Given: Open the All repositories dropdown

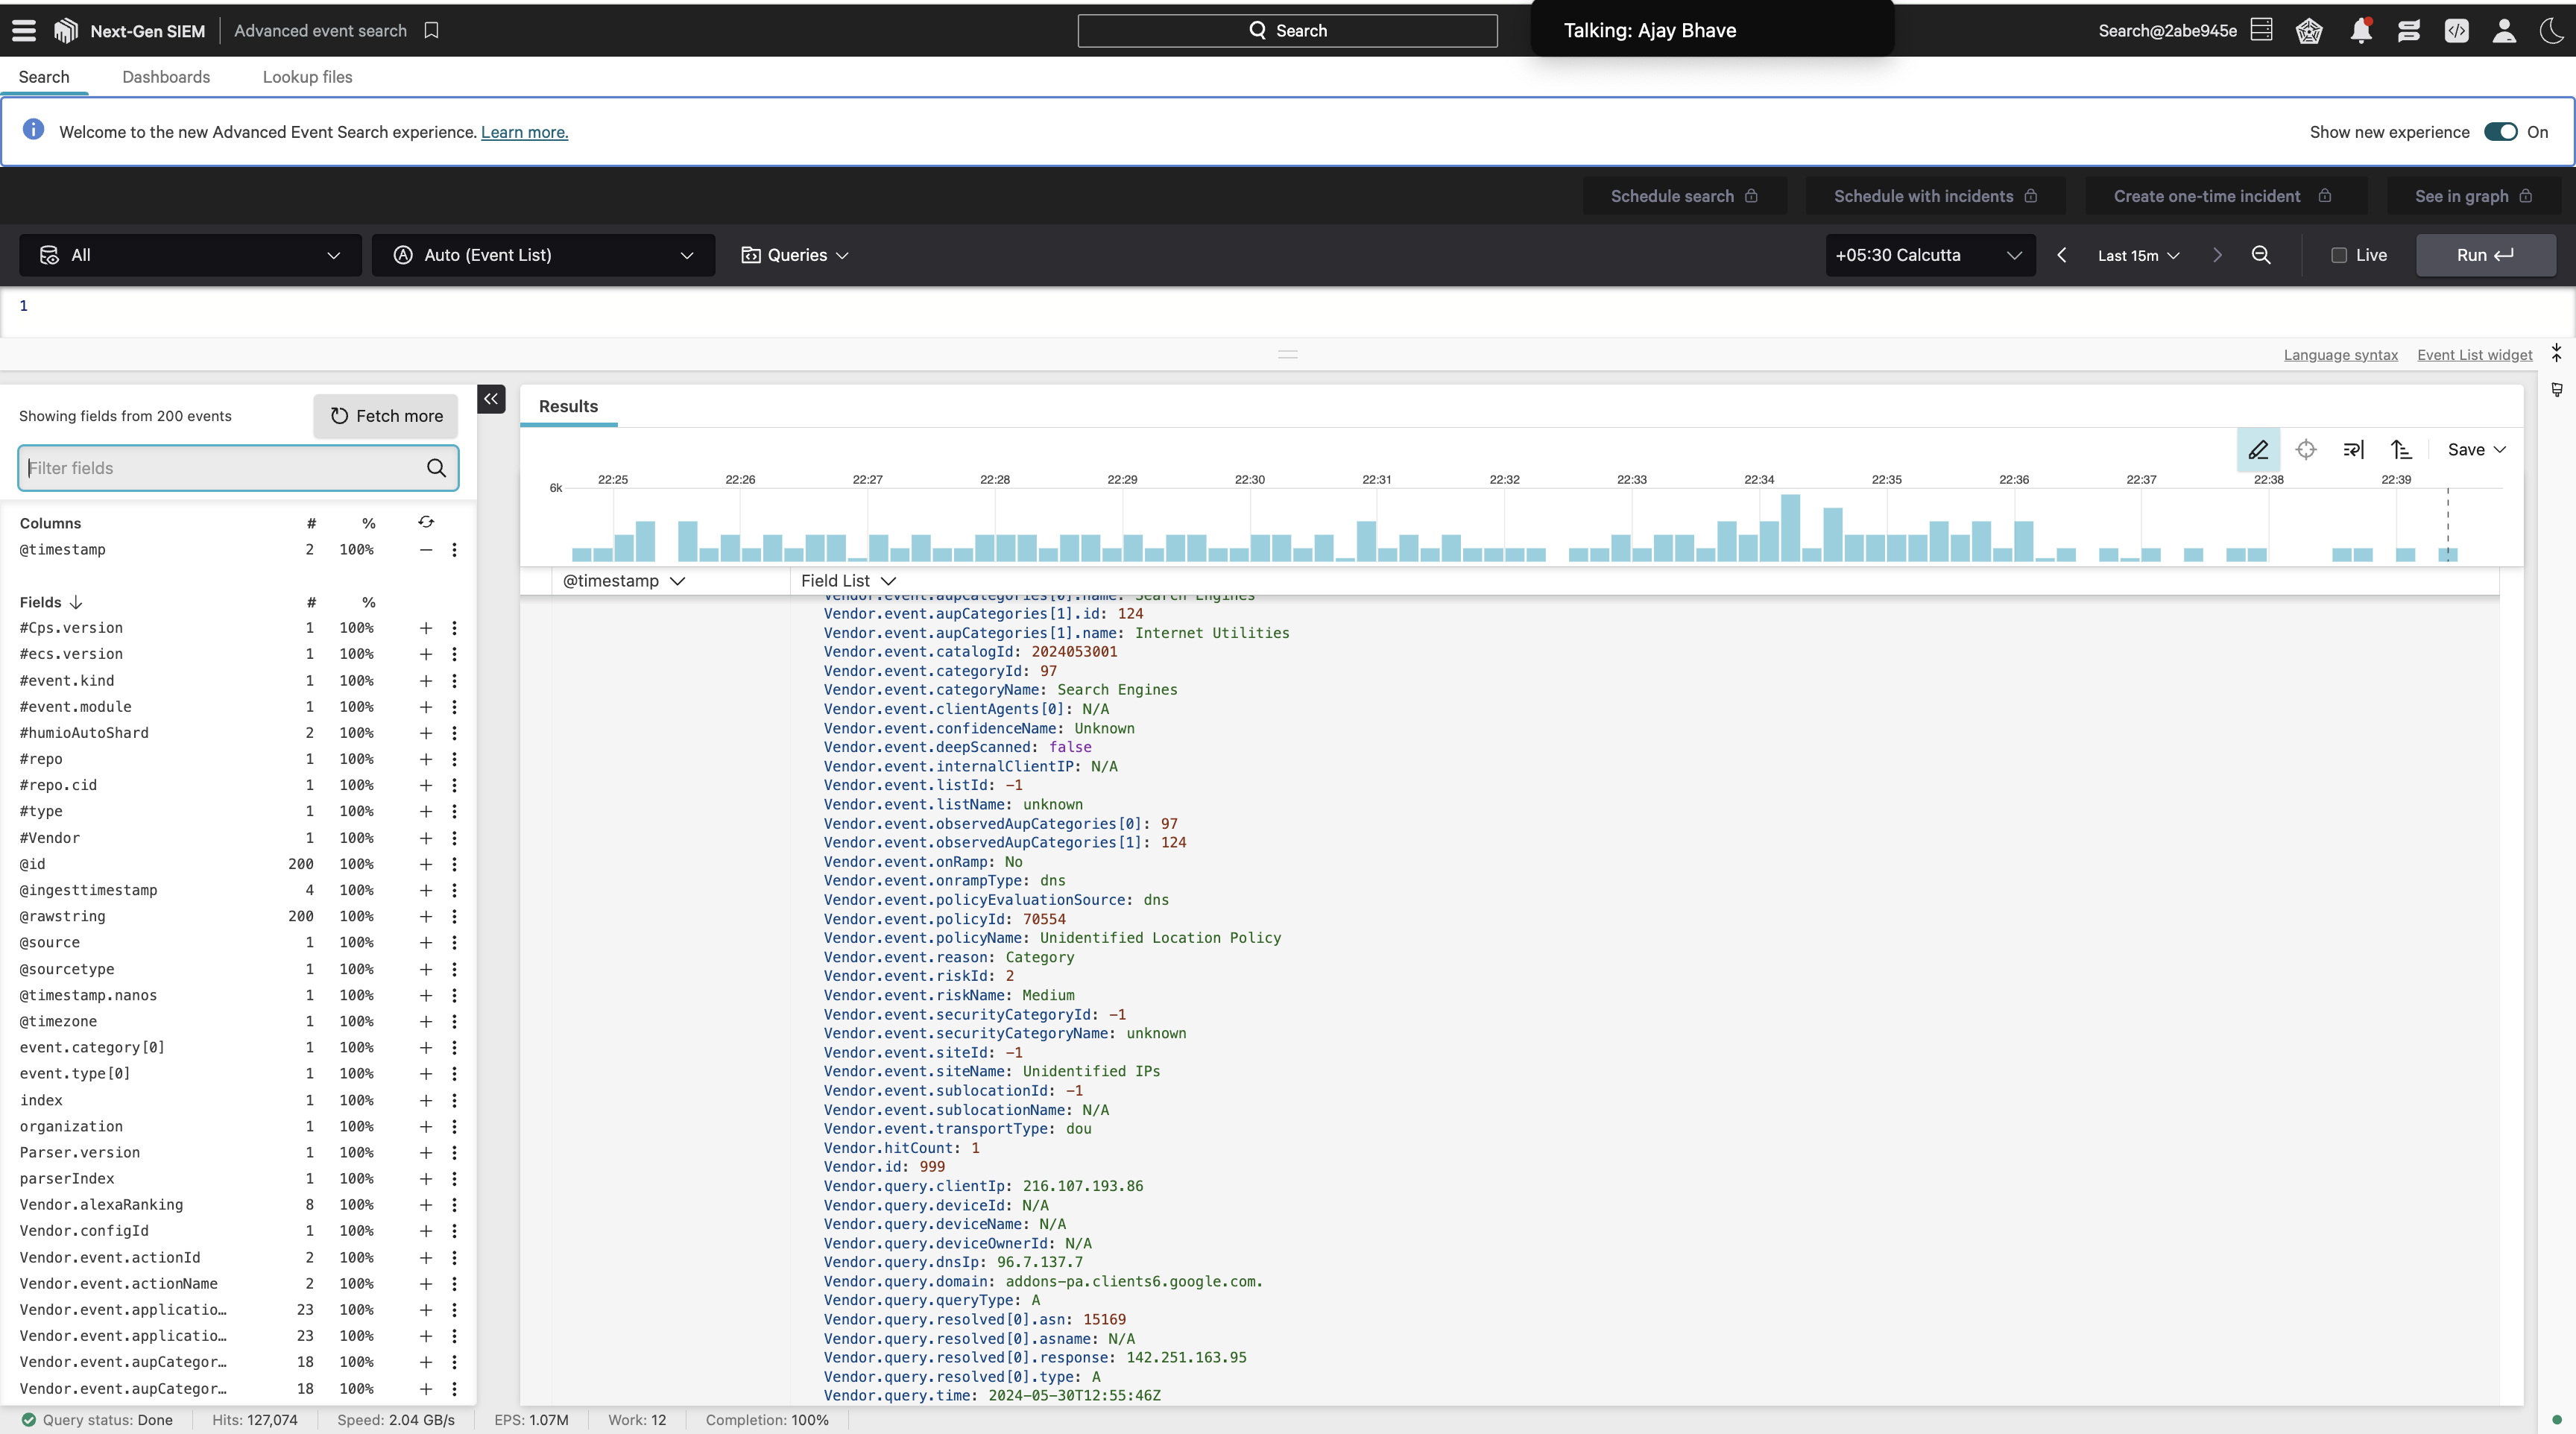Looking at the screenshot, I should 190,256.
